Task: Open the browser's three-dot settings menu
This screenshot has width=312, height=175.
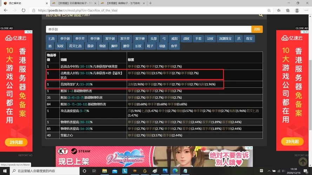Action: (x=306, y=10)
